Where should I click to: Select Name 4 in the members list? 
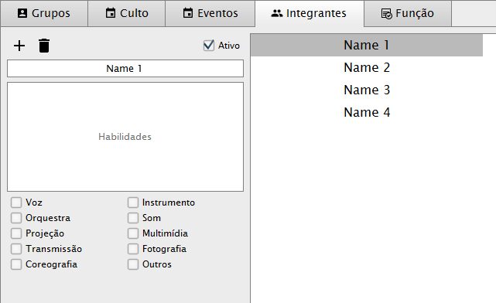pyautogui.click(x=367, y=113)
